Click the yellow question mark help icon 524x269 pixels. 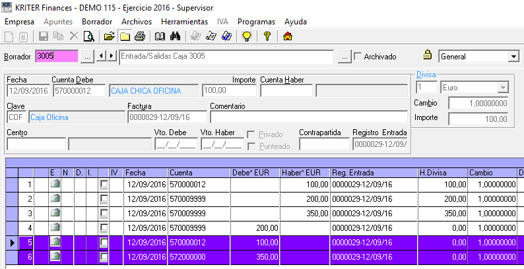click(x=267, y=36)
